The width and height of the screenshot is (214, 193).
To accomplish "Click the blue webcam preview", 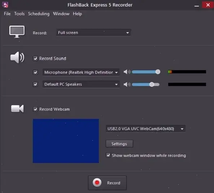I will tap(66, 141).
